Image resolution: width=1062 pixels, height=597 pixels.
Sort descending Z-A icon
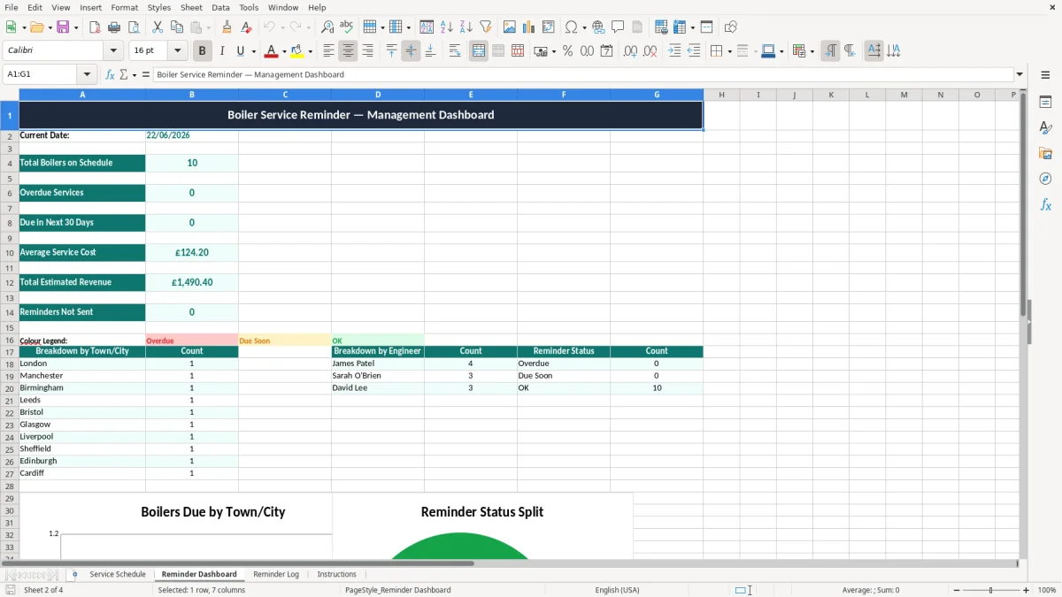466,27
